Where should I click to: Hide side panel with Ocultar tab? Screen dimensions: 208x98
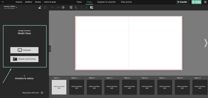click(x=50, y=48)
